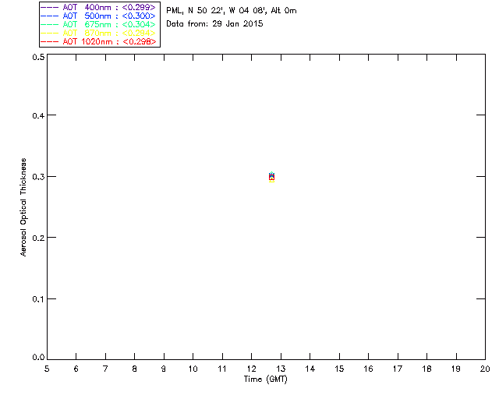Click the red dashed line for 1020nm

[50, 41]
